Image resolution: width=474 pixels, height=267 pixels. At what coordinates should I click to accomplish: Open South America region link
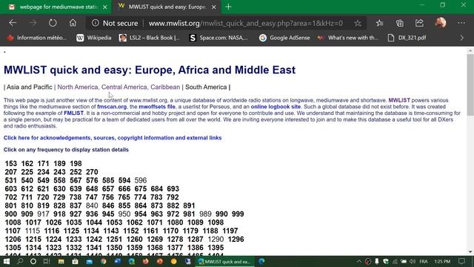(x=206, y=88)
